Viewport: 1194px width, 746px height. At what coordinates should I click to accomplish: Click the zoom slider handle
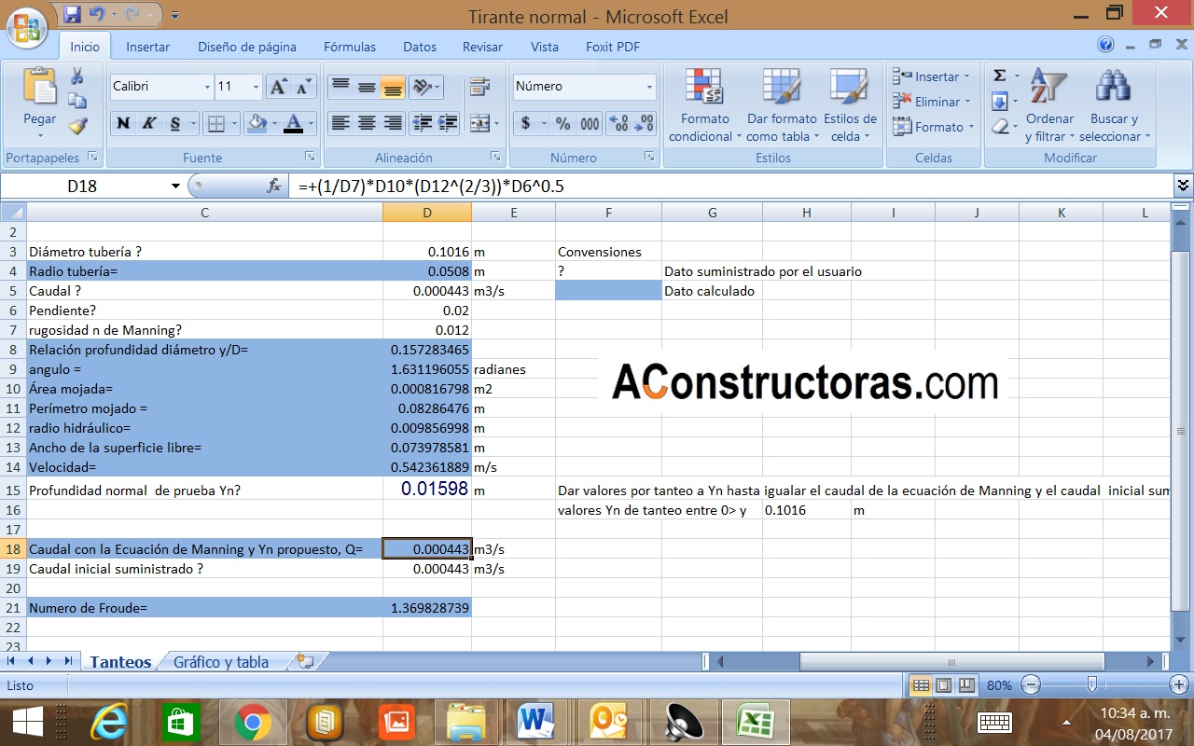[x=1092, y=685]
